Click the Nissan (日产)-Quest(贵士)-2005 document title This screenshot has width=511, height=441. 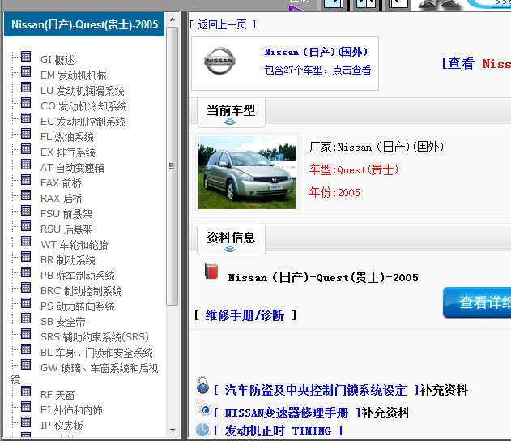pyautogui.click(x=323, y=277)
